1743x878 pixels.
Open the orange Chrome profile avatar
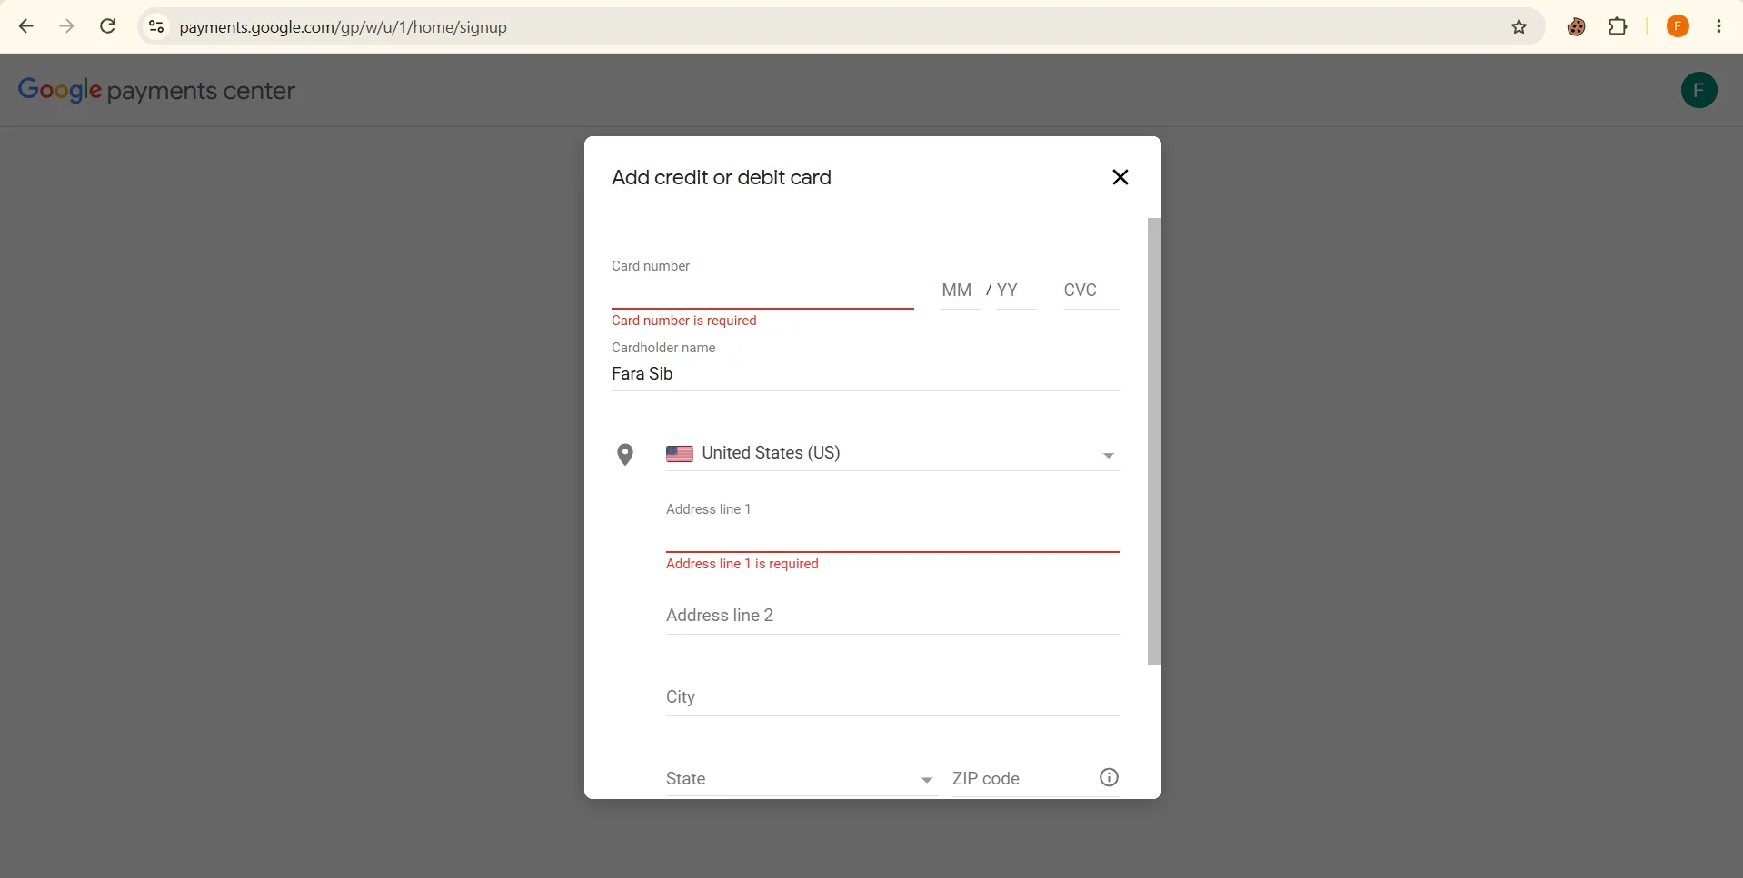click(1678, 26)
